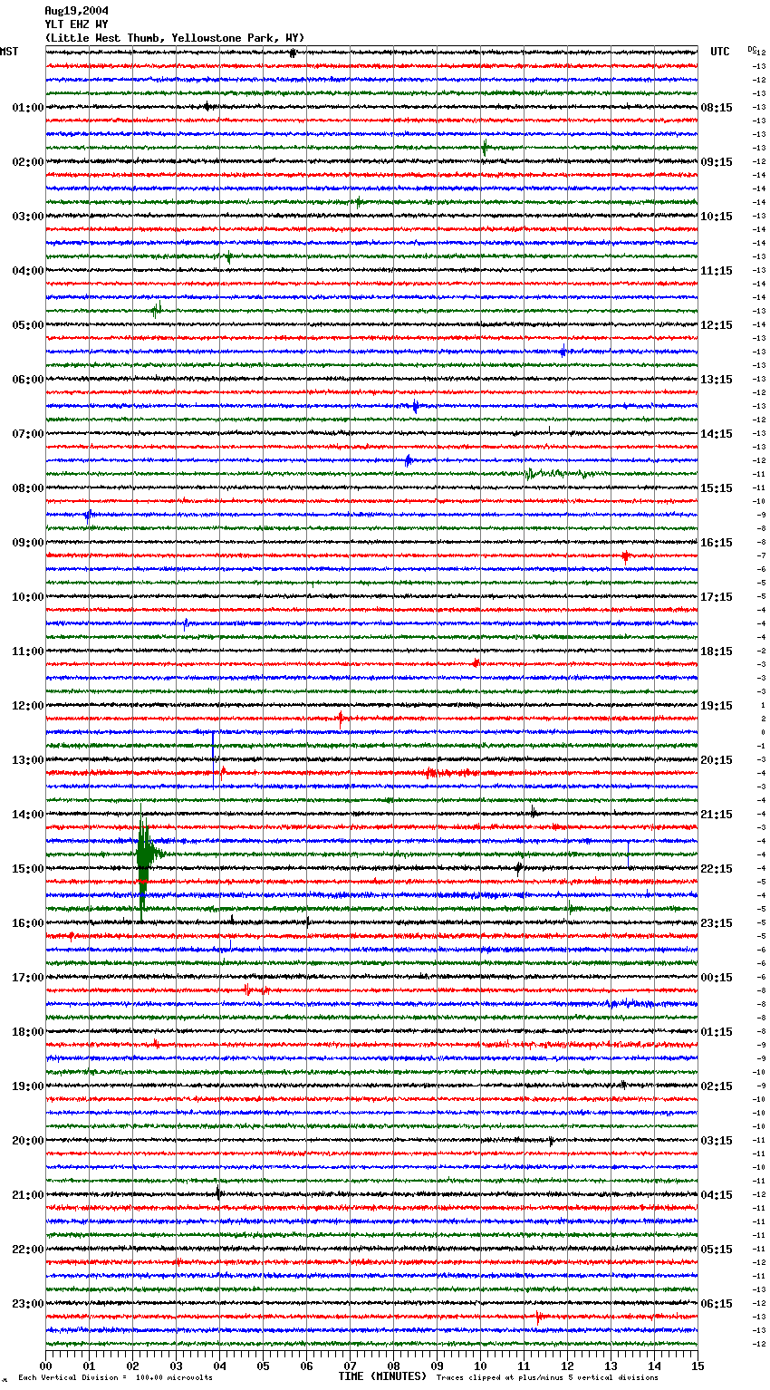Click the UTC column header
This screenshot has width=770, height=1390.
point(720,52)
